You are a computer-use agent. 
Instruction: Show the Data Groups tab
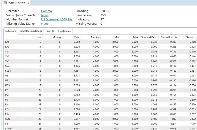coord(64,31)
